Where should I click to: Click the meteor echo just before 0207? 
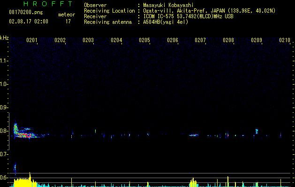tap(194, 135)
